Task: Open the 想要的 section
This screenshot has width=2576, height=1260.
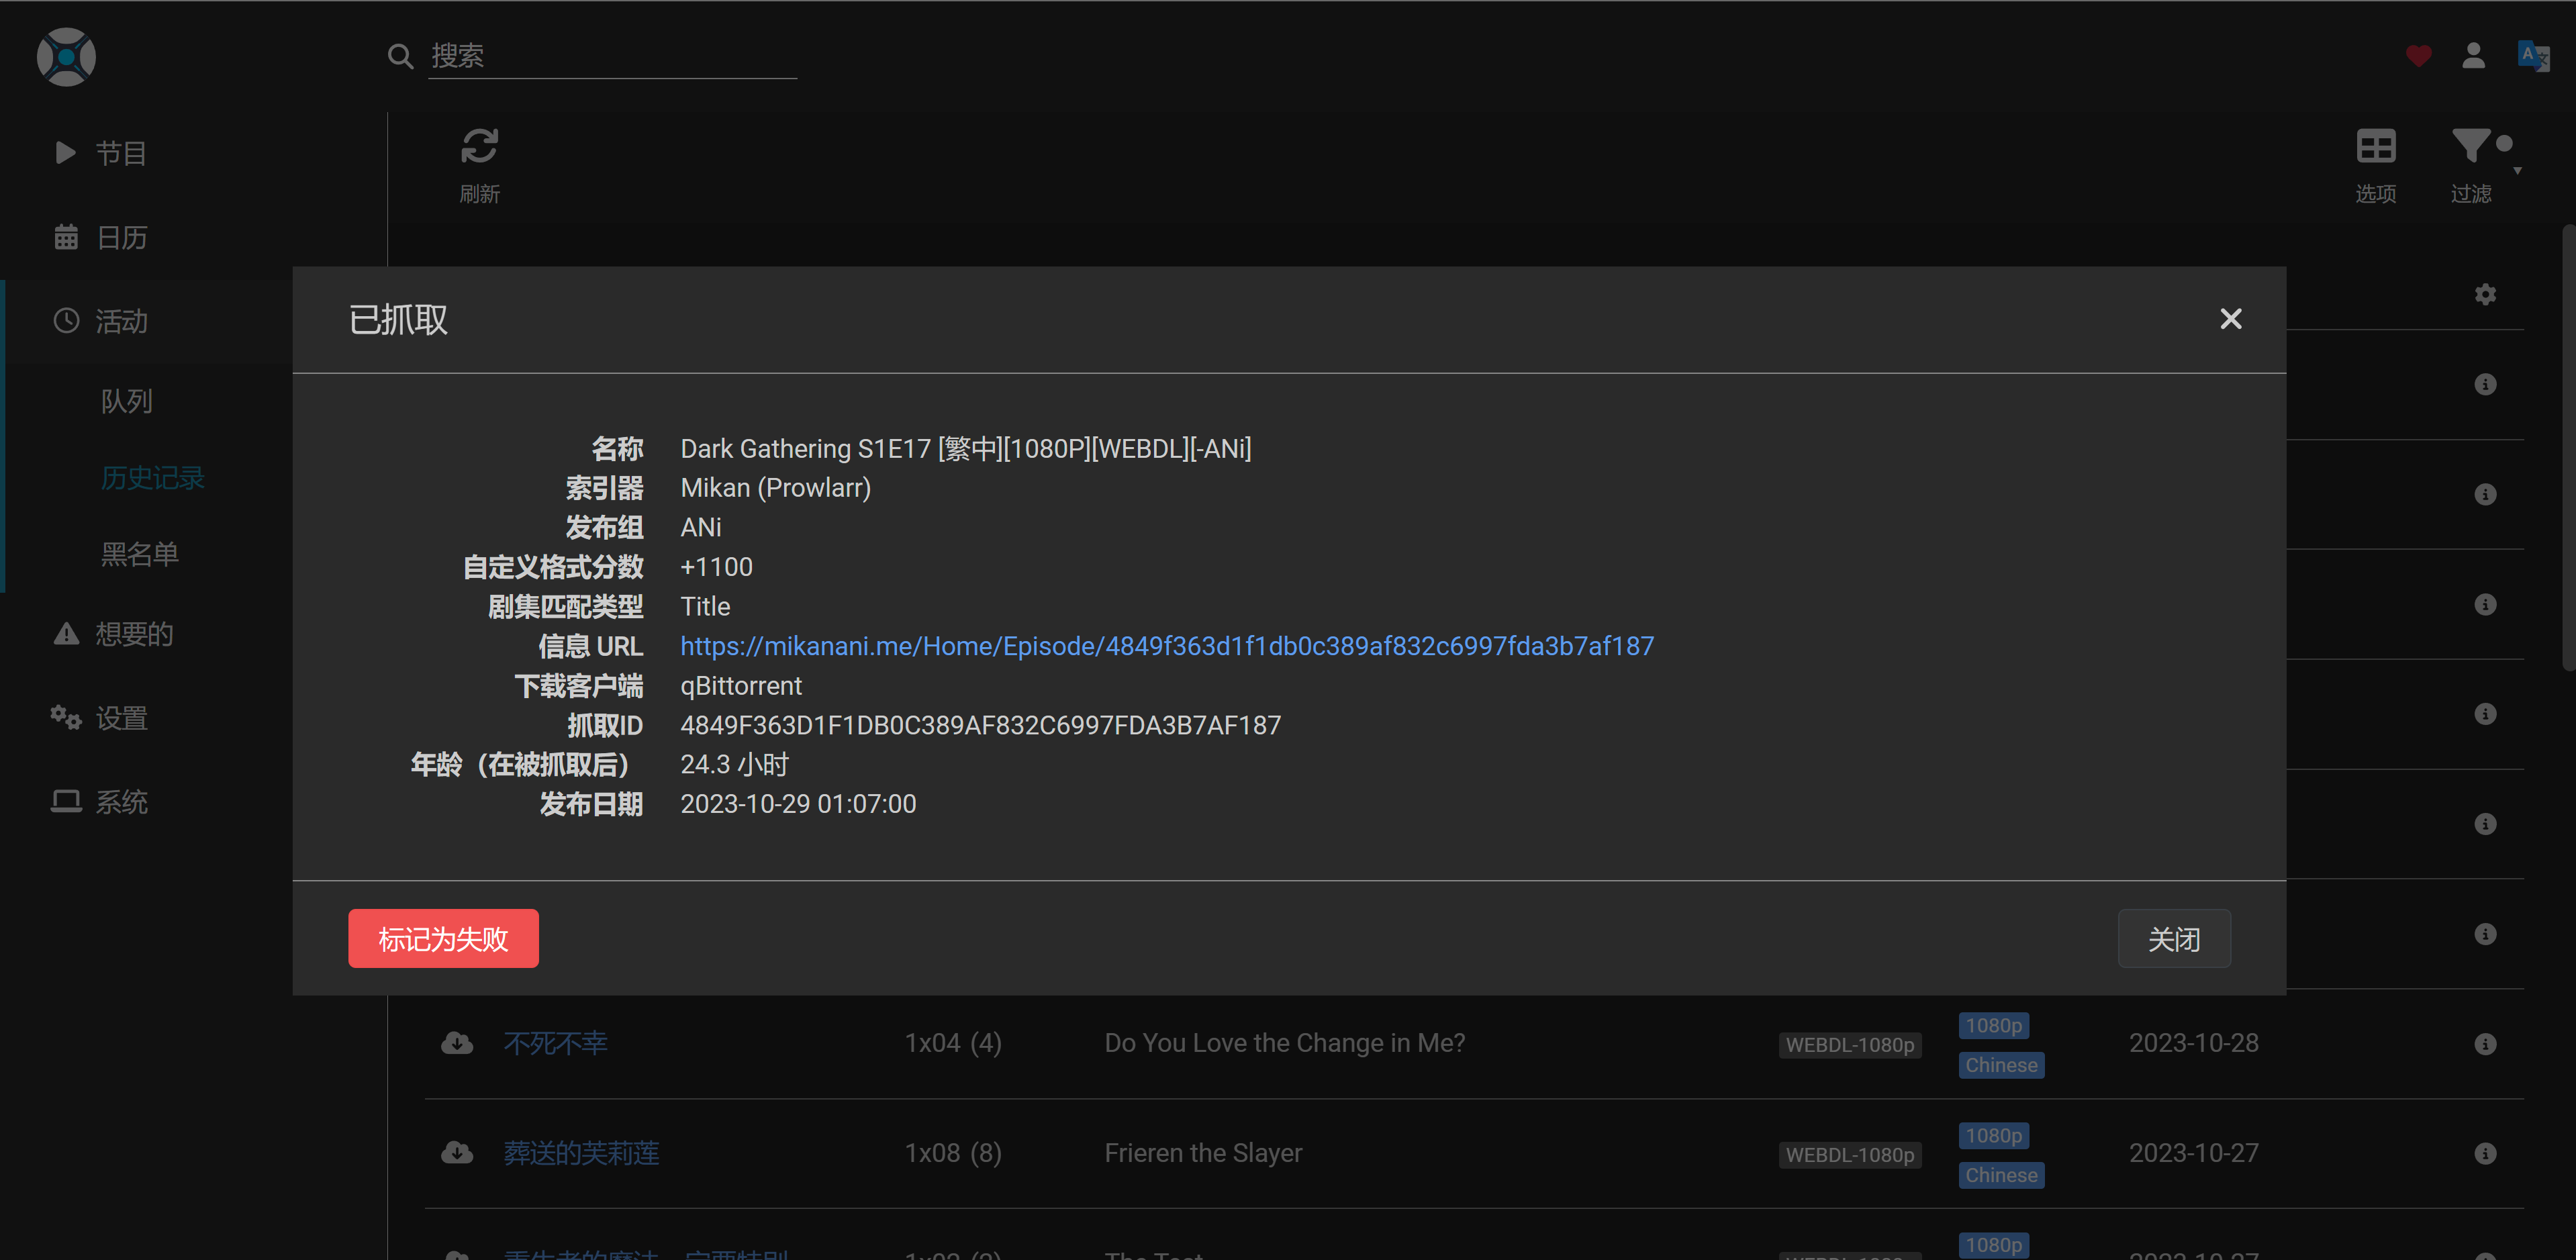Action: click(134, 633)
